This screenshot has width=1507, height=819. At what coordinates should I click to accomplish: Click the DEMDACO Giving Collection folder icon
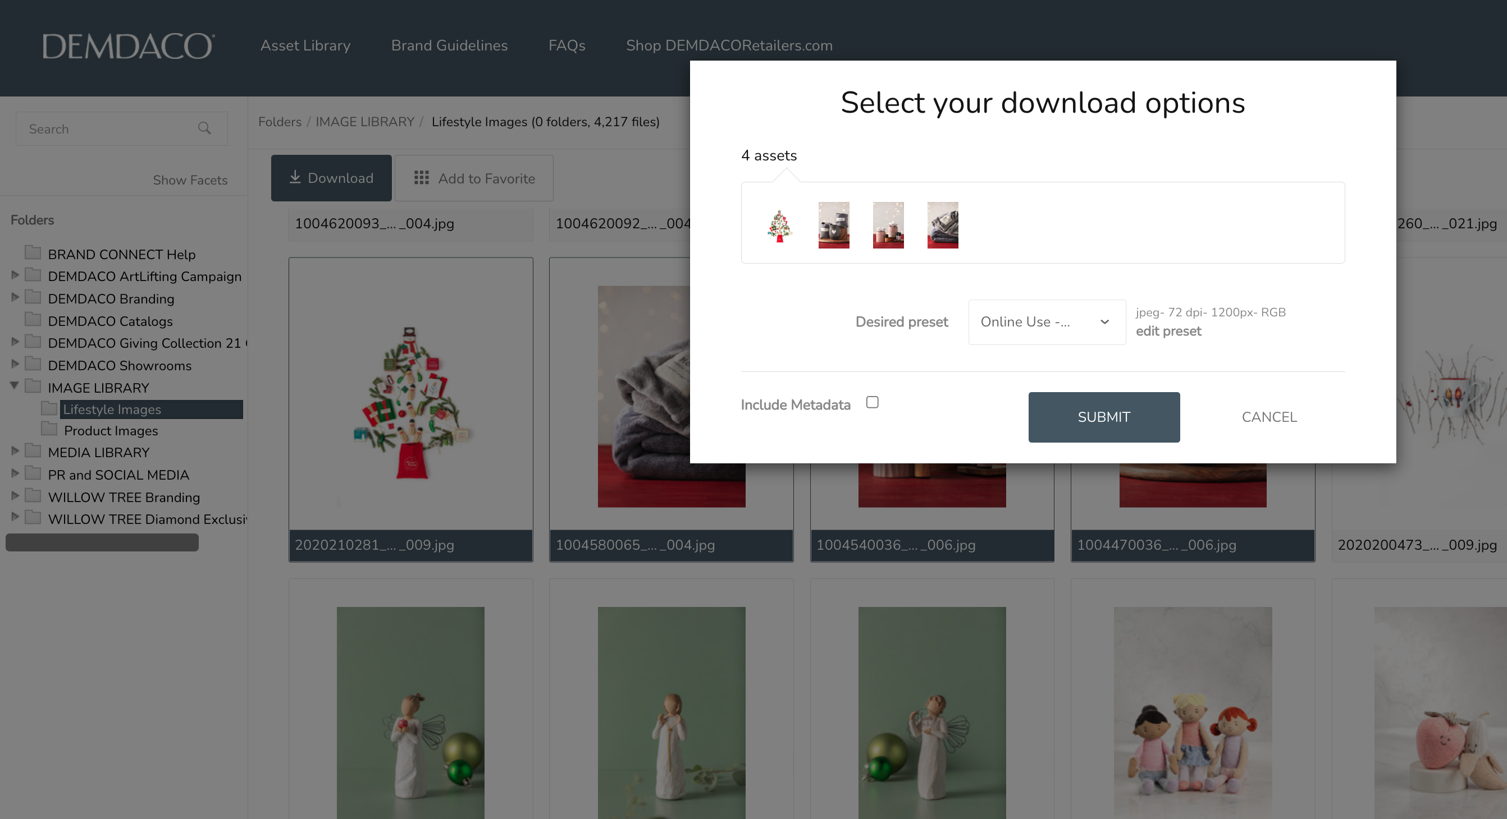33,342
